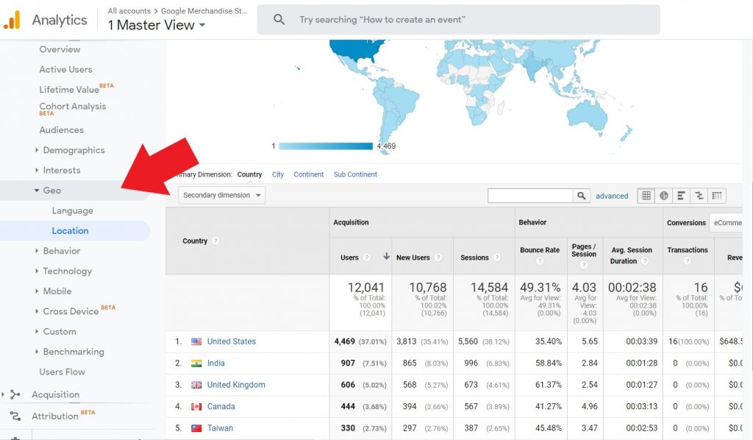The height and width of the screenshot is (440, 753).
Task: Expand the Cross Device section
Action: point(37,311)
